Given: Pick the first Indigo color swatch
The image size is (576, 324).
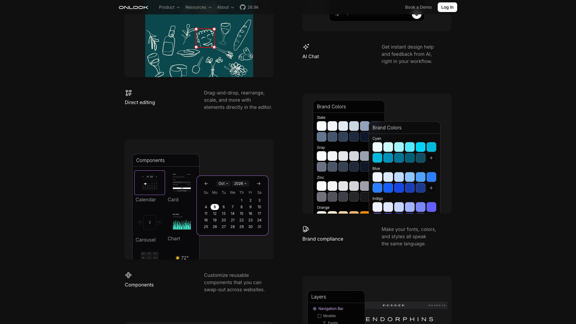Looking at the screenshot, I should 377,207.
